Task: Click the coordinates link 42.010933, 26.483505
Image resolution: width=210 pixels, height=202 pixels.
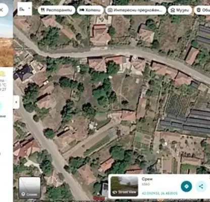Action: [x=160, y=193]
